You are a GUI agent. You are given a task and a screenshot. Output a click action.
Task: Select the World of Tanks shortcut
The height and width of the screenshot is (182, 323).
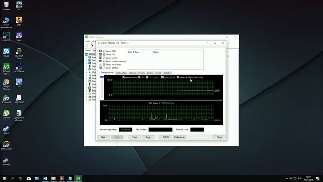pos(19,53)
